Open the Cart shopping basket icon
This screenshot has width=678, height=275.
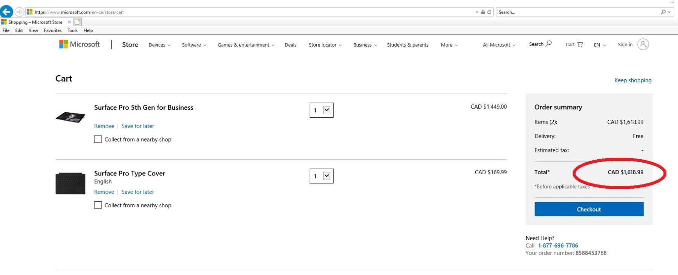click(x=580, y=44)
